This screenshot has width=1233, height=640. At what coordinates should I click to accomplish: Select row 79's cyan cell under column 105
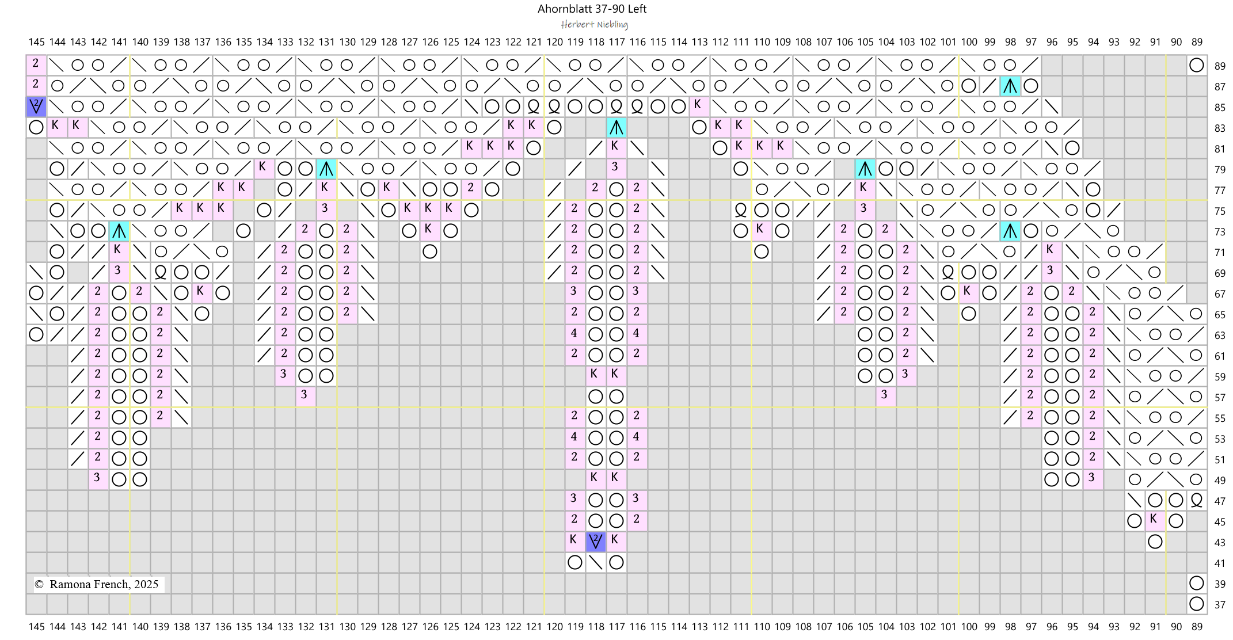click(x=865, y=169)
